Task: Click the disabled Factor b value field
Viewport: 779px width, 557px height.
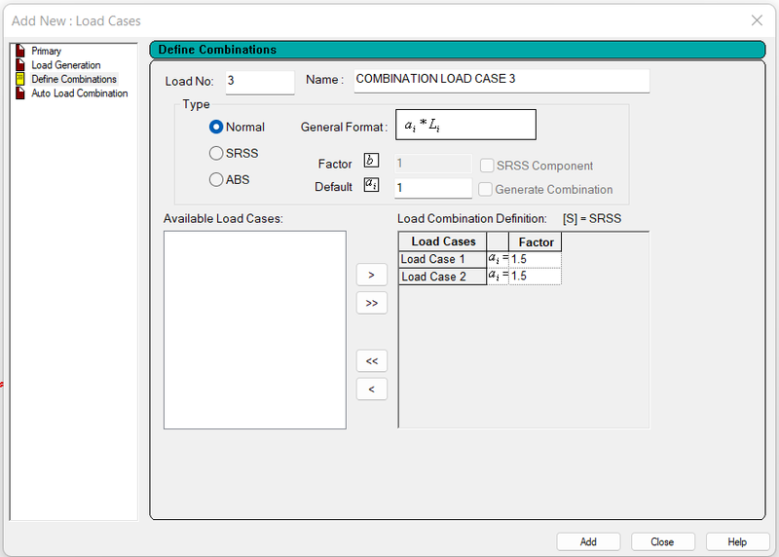Action: click(433, 164)
